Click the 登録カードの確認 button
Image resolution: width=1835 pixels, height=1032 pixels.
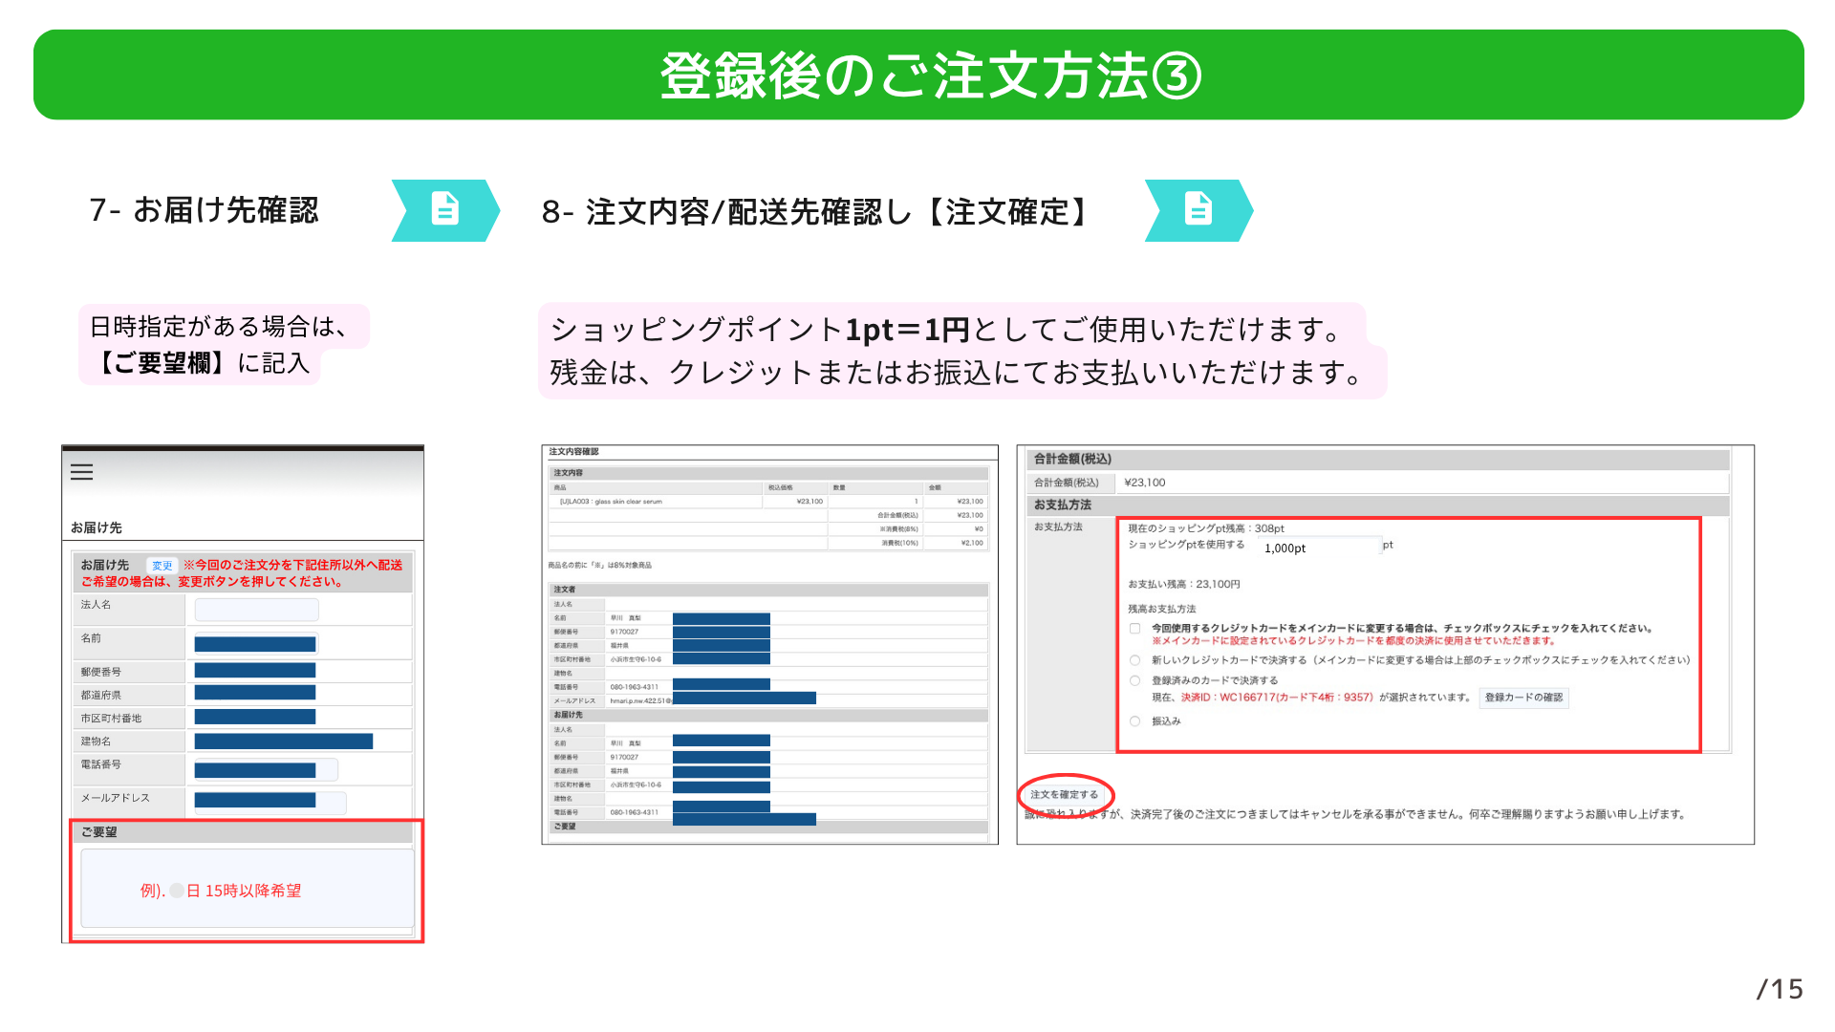1523,698
